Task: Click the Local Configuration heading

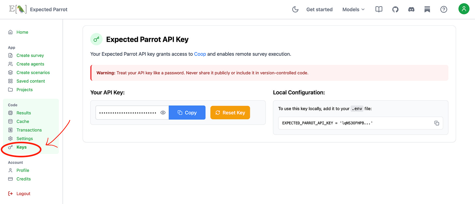Action: pyautogui.click(x=299, y=93)
